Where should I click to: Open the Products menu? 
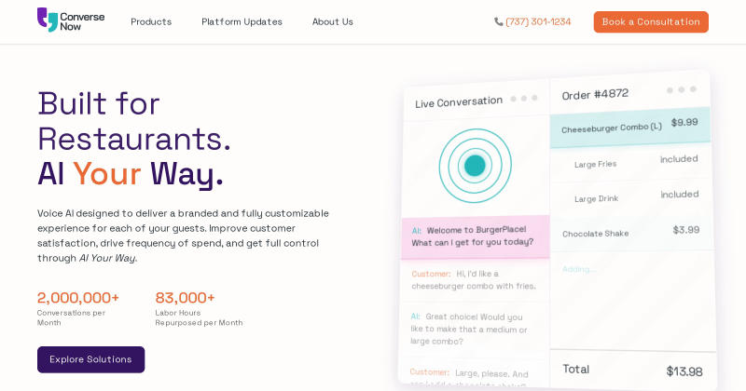151,21
